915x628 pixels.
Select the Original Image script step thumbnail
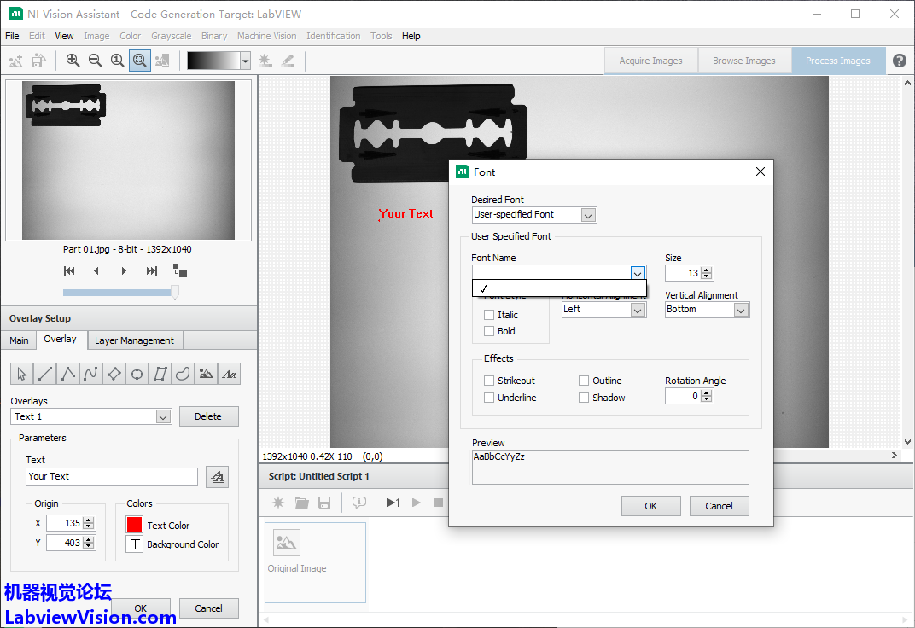tap(315, 562)
